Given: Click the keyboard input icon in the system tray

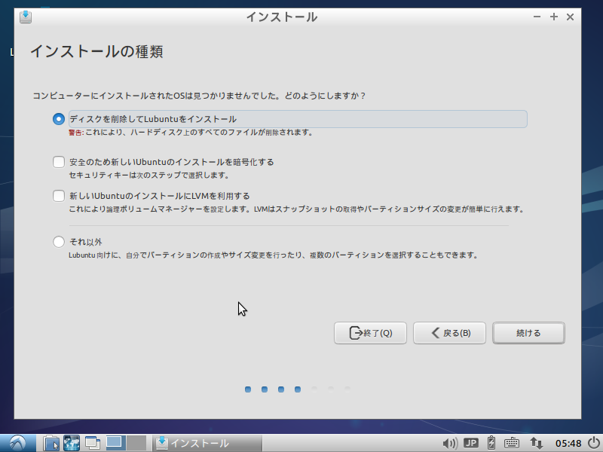Looking at the screenshot, I should [511, 443].
